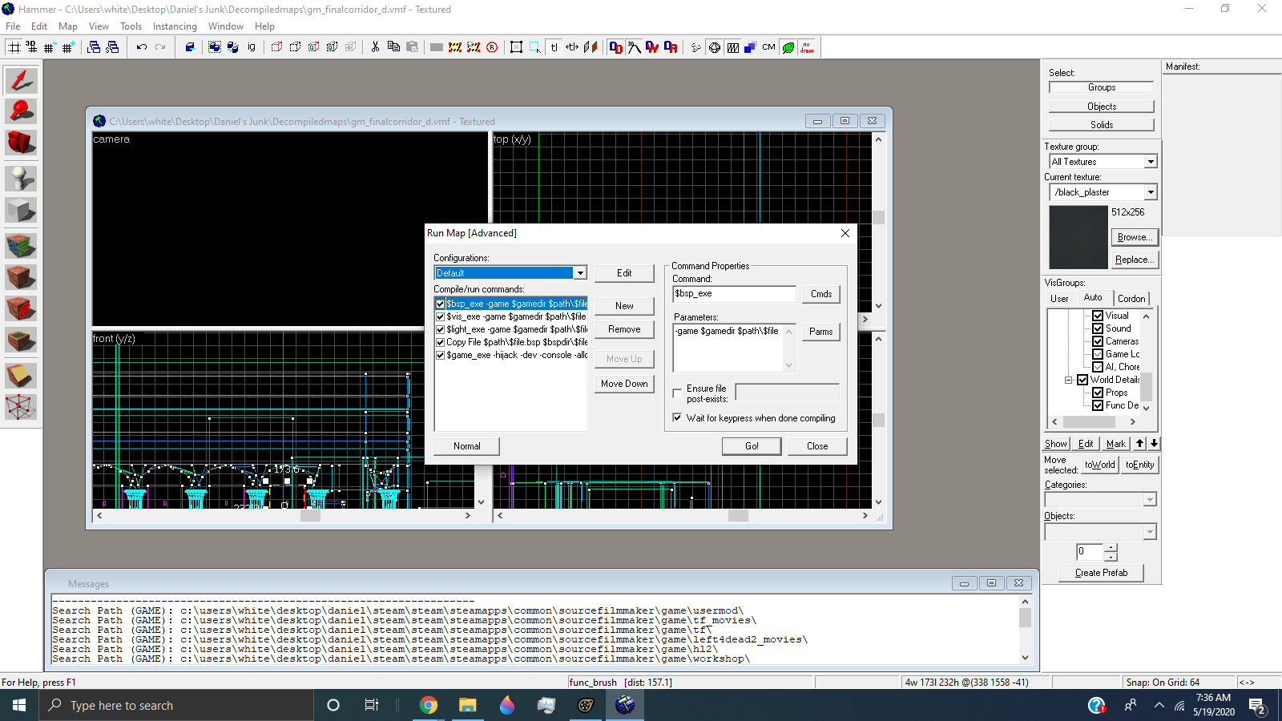Select the Block tool grey cube
The width and height of the screenshot is (1282, 721).
click(21, 210)
